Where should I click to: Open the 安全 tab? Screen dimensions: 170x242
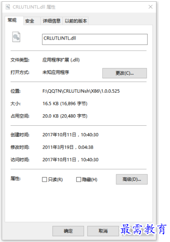pyautogui.click(x=32, y=21)
